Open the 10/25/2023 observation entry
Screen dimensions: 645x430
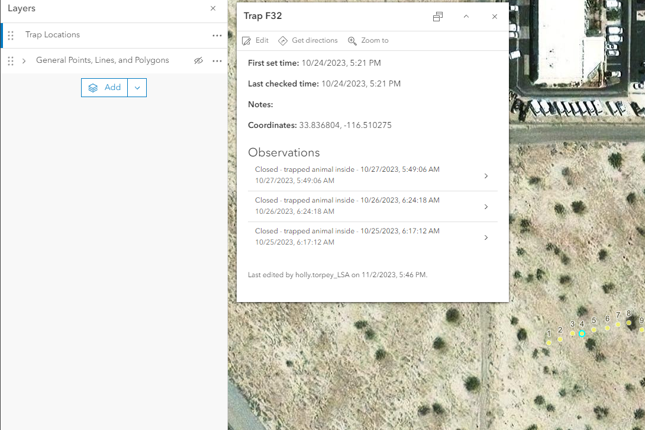pyautogui.click(x=486, y=237)
